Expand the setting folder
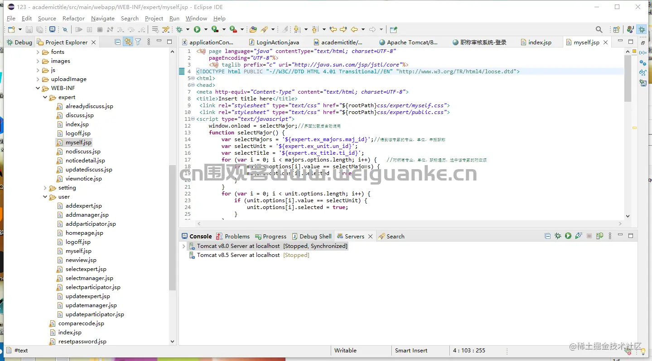 45,188
